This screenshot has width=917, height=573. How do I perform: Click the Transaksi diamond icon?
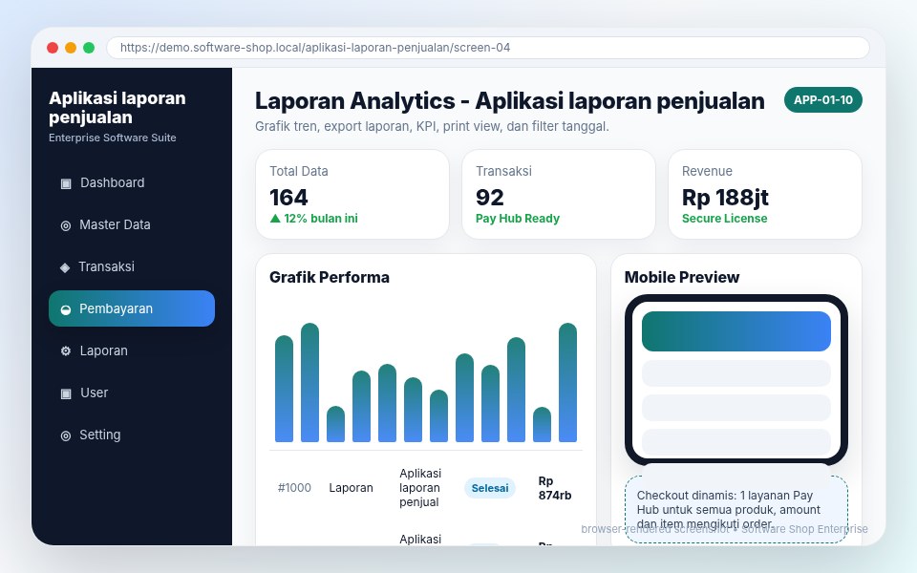pos(65,267)
